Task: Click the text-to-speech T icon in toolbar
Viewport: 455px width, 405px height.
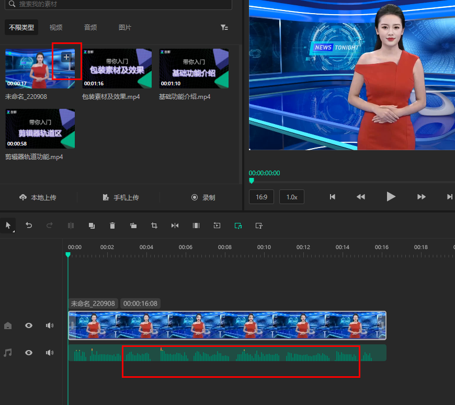Action: [259, 226]
